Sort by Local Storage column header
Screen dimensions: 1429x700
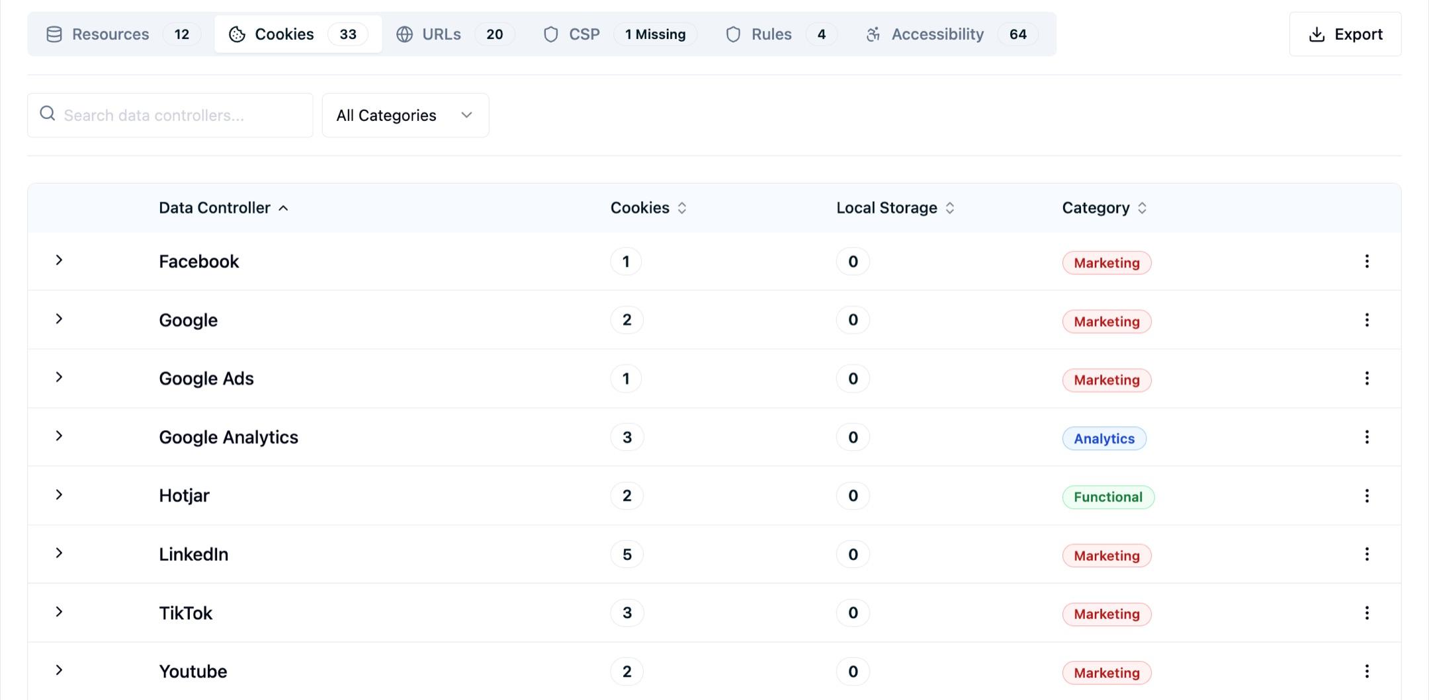[x=895, y=208]
